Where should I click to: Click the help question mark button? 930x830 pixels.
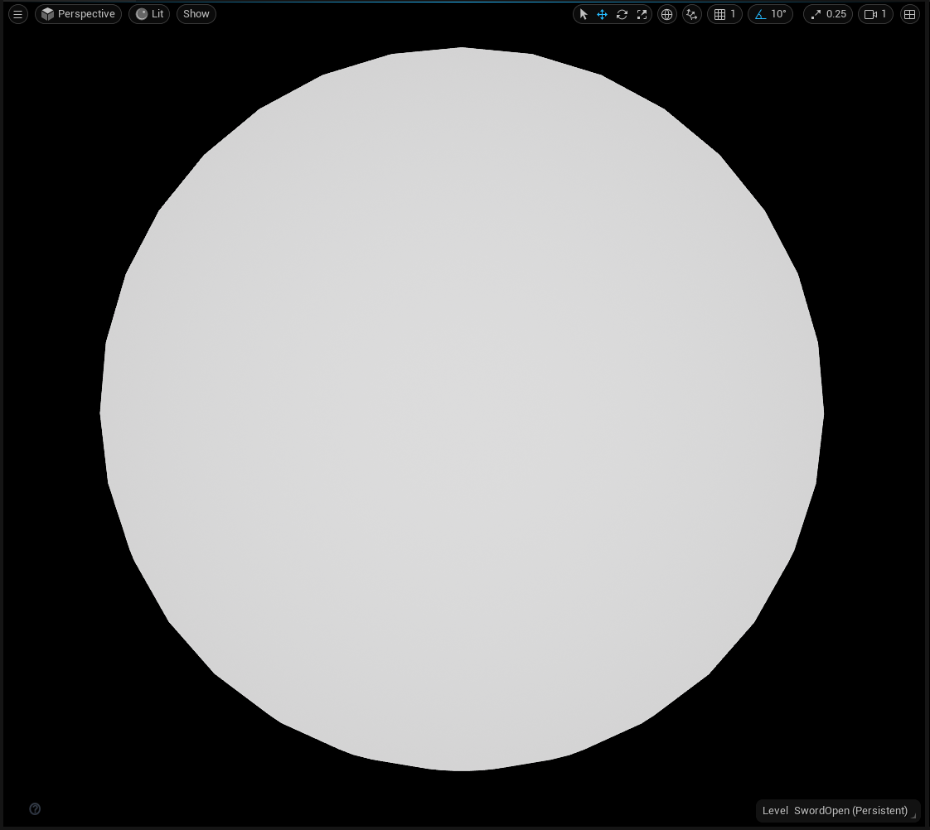(x=35, y=808)
